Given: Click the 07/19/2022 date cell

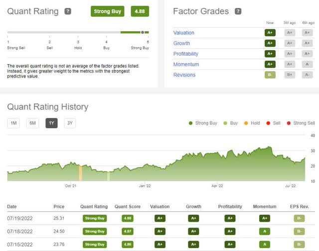Looking at the screenshot, I should pos(20,218).
